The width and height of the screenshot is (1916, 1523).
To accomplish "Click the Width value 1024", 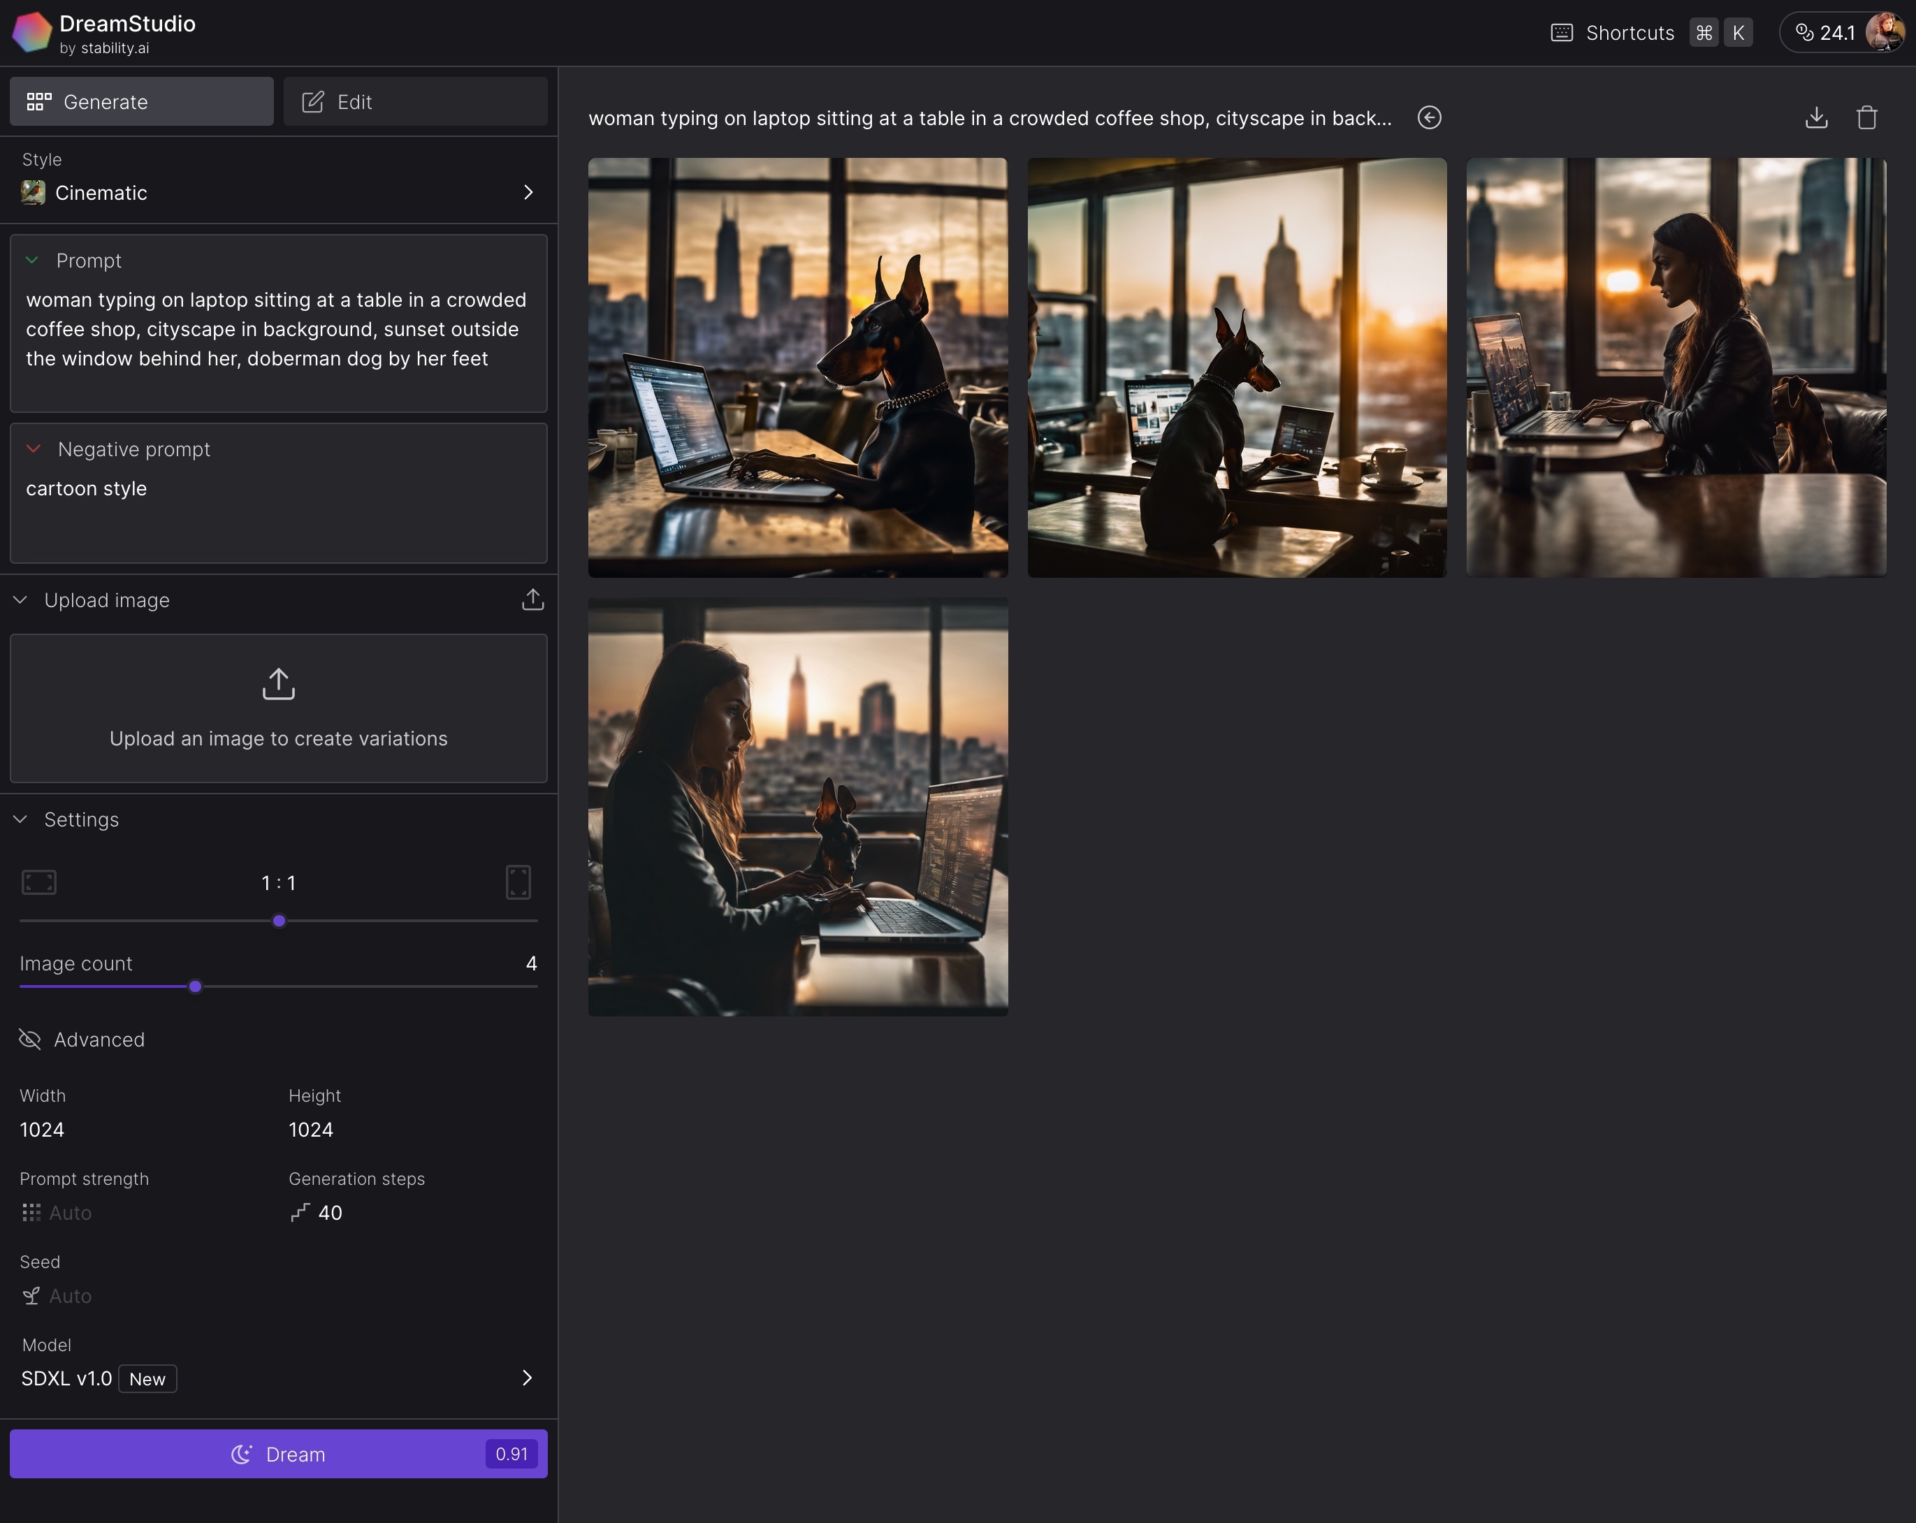I will [42, 1130].
